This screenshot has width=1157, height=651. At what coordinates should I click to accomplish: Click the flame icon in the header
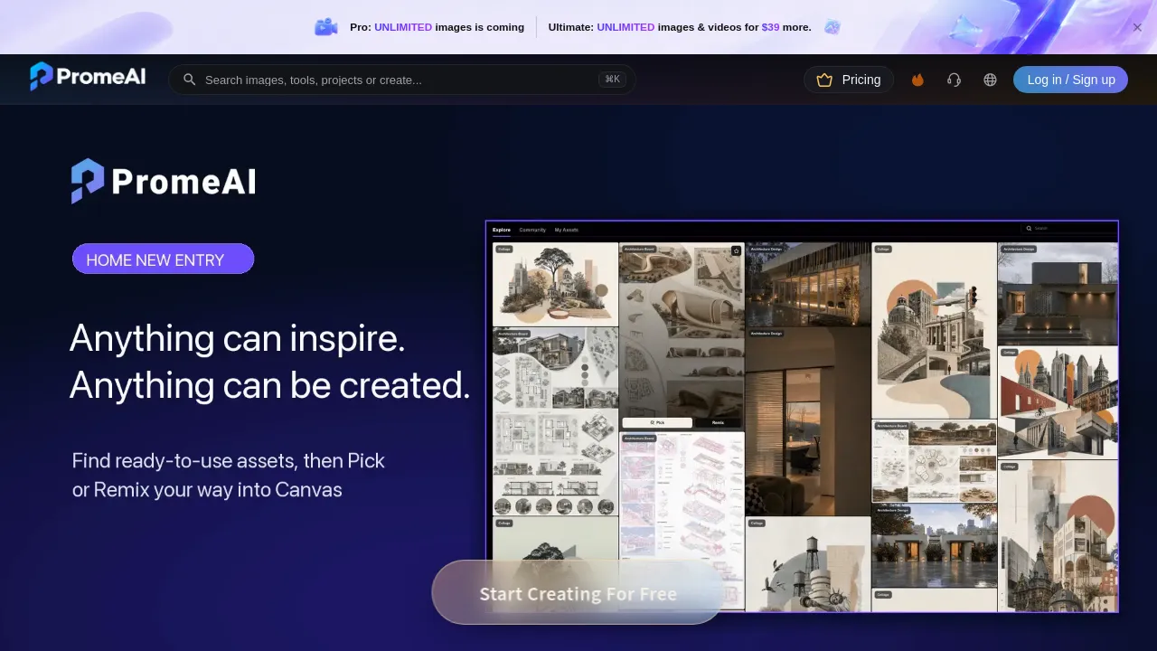point(918,80)
